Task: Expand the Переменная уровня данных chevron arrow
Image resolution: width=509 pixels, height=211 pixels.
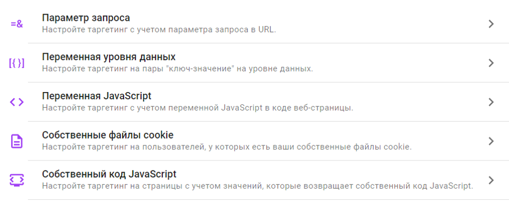Action: tap(491, 63)
